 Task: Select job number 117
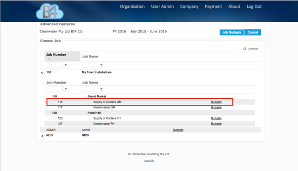coord(60,108)
